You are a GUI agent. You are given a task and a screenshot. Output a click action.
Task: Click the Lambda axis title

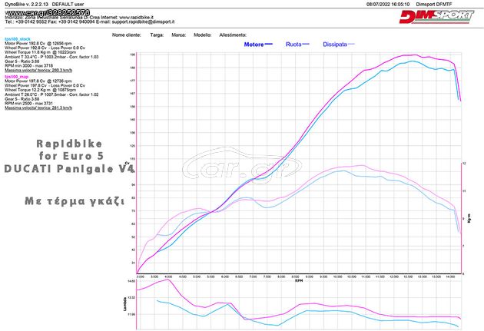[125, 304]
